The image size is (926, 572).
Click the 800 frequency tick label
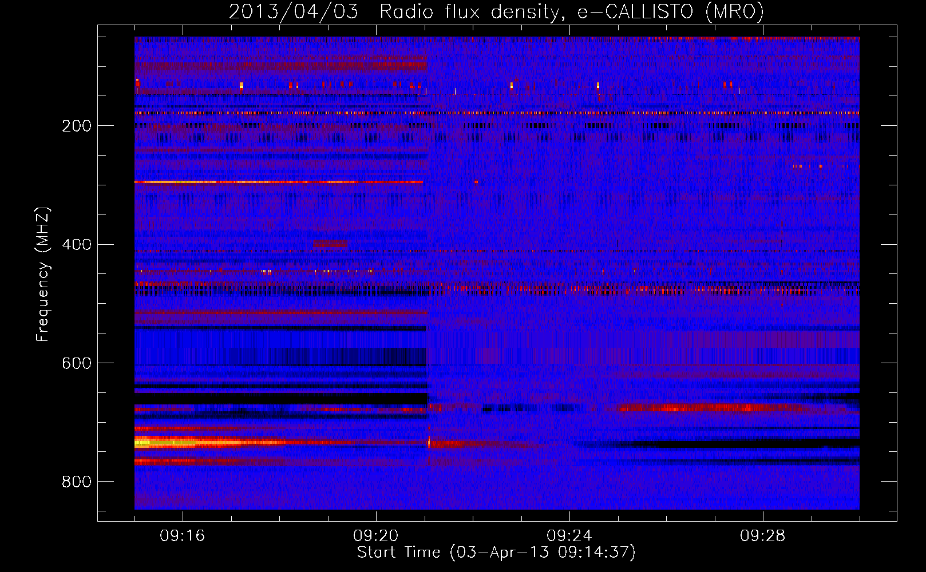(x=77, y=482)
